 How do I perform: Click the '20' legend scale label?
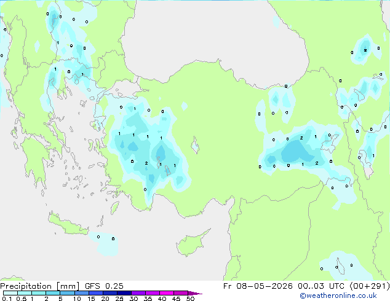coord(105,299)
